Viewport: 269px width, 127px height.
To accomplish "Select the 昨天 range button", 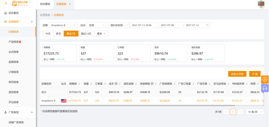I will pyautogui.click(x=59, y=34).
